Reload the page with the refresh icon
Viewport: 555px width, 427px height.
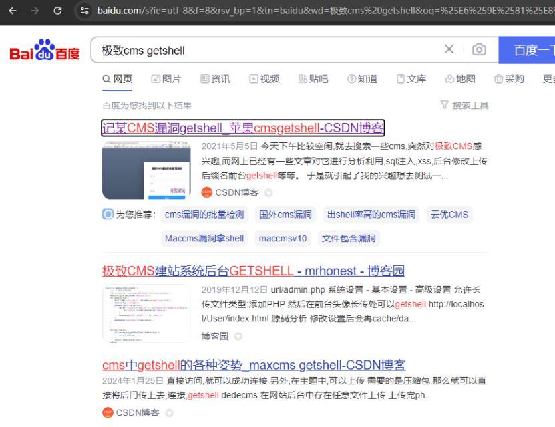click(x=57, y=11)
